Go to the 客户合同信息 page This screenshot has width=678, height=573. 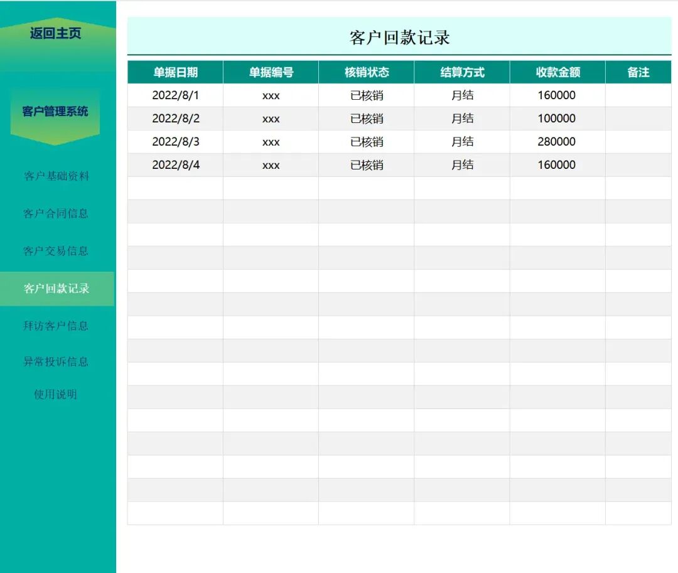[56, 213]
